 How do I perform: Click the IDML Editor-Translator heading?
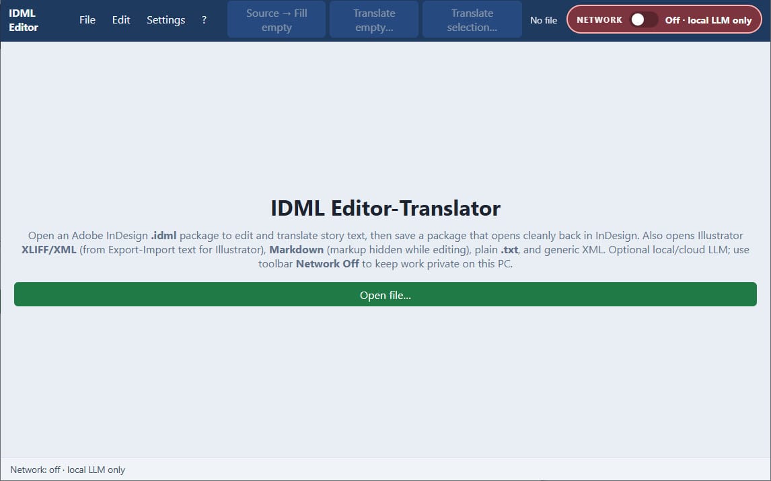385,208
